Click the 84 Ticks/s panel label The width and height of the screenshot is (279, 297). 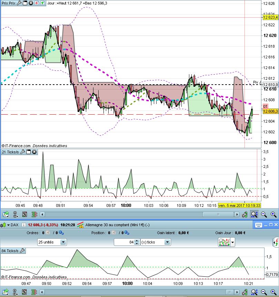point(10,251)
